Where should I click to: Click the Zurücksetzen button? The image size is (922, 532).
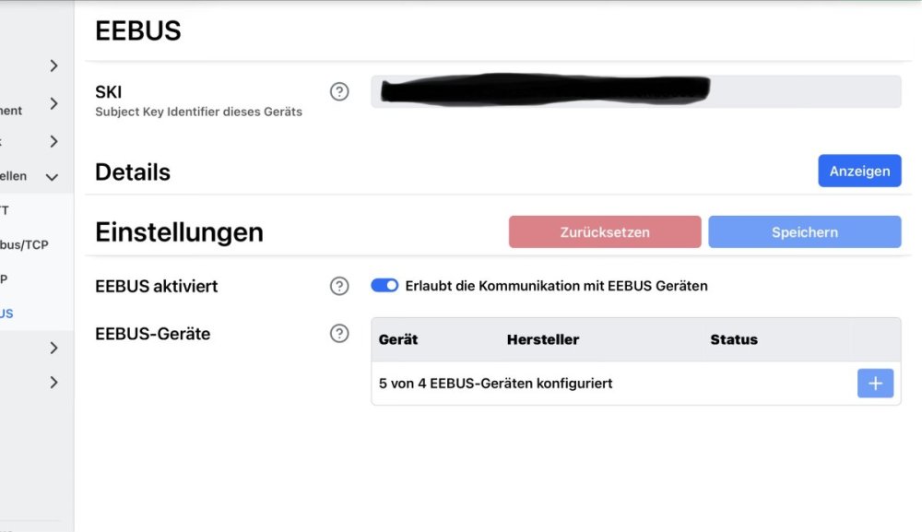(605, 231)
